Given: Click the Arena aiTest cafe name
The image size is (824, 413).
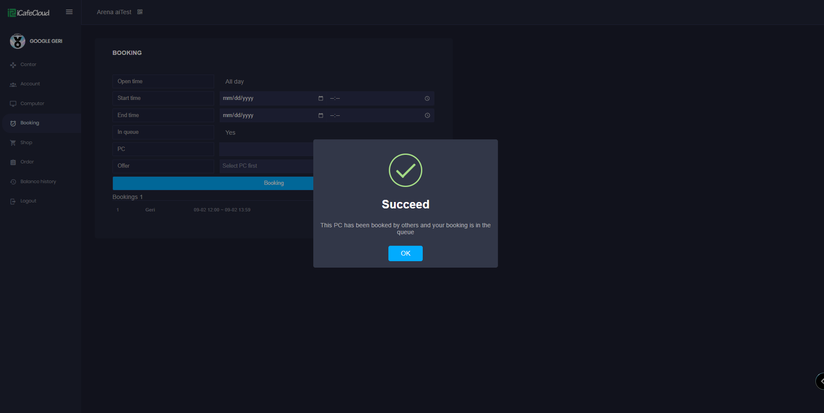Looking at the screenshot, I should pos(114,12).
